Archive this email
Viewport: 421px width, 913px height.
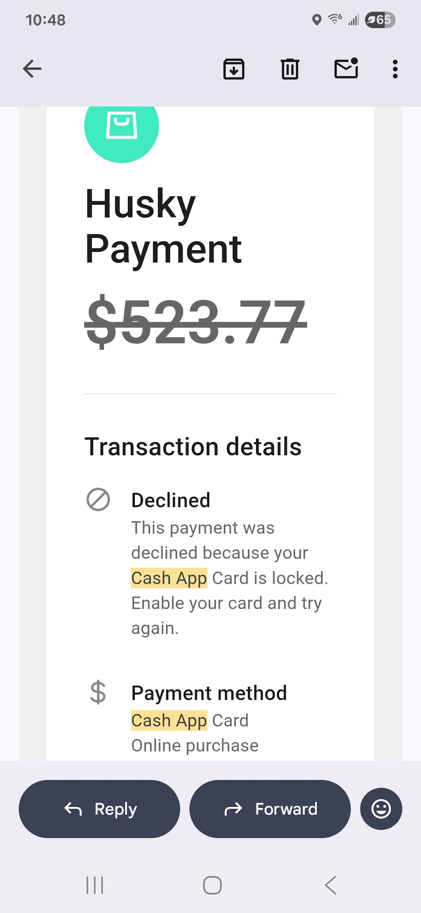point(234,69)
